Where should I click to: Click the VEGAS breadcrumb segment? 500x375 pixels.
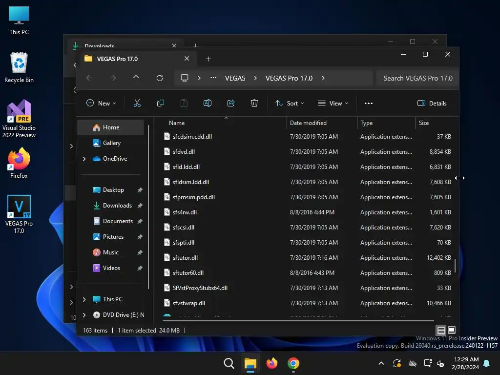(x=235, y=78)
